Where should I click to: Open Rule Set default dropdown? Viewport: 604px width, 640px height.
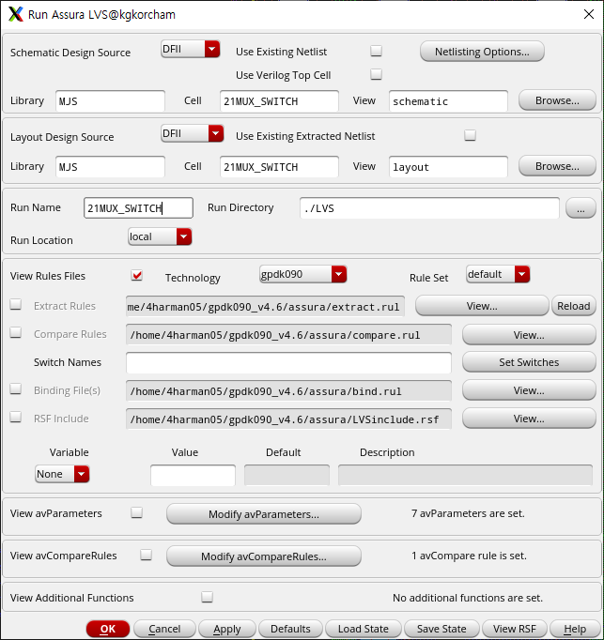coord(498,274)
